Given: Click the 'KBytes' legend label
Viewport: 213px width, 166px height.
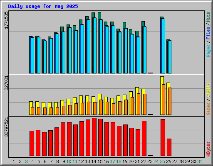Looking at the screenshot, I should (x=208, y=149).
